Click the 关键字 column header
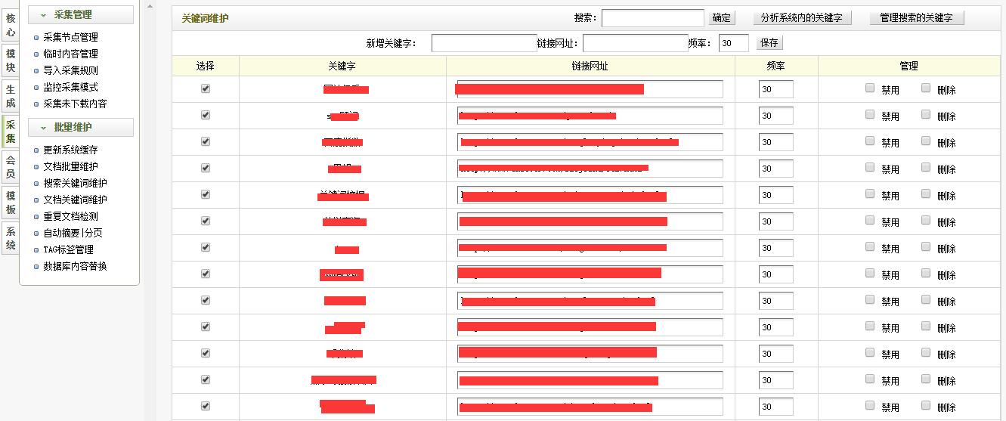Screen dimensions: 1006x421 [x=342, y=67]
